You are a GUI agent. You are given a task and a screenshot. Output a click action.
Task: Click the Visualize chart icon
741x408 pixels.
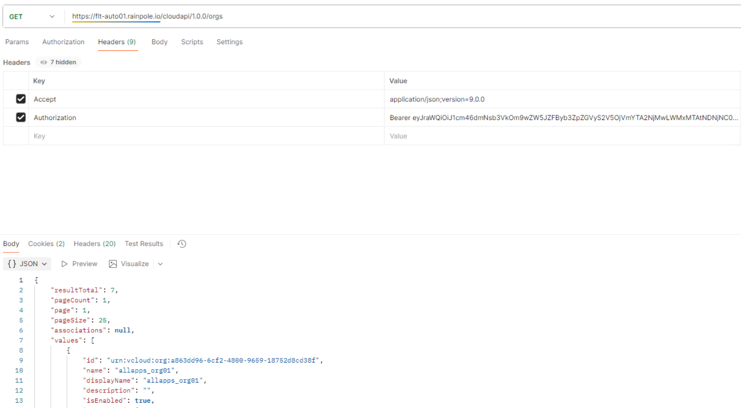coord(113,264)
